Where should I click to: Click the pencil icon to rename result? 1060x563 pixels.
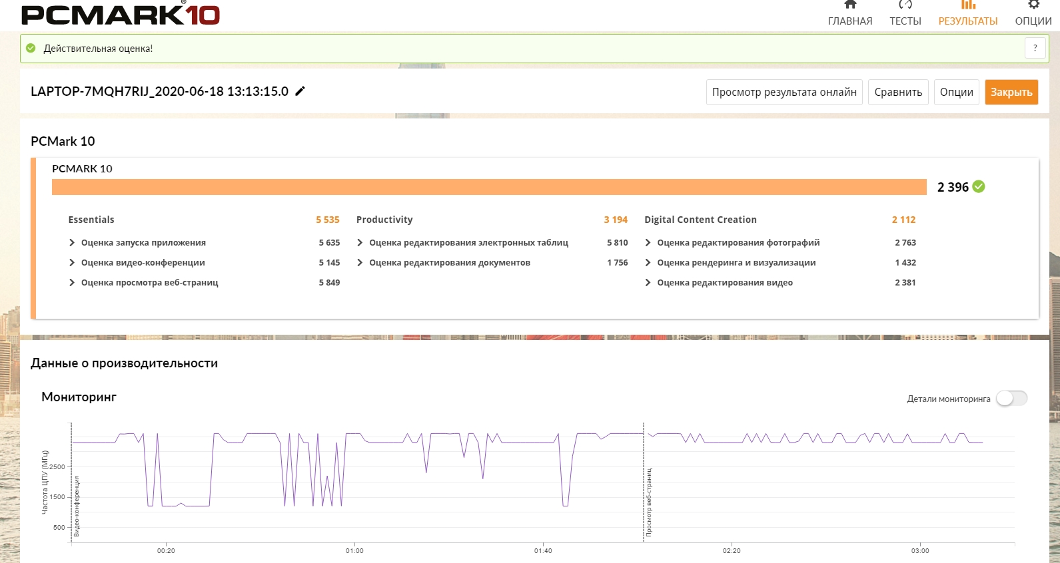pos(300,91)
